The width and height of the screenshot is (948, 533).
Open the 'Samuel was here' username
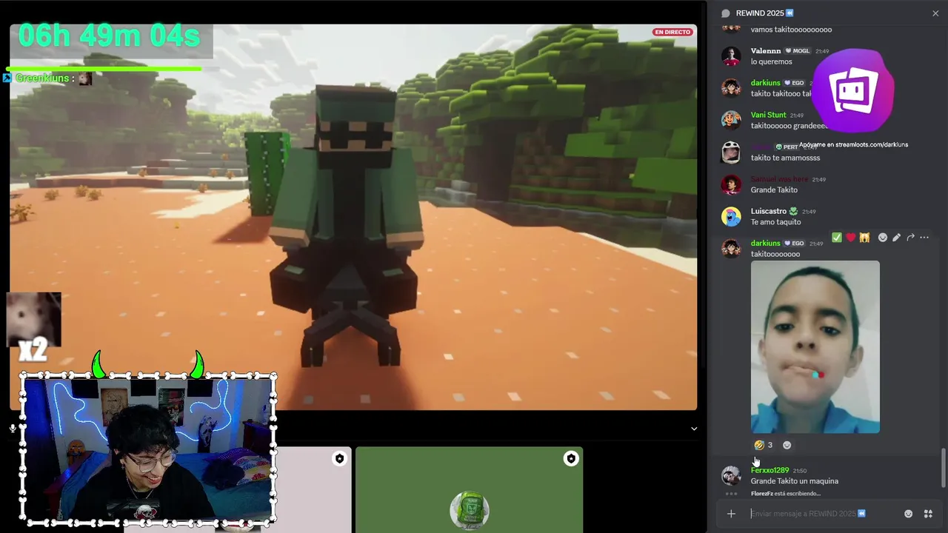779,179
